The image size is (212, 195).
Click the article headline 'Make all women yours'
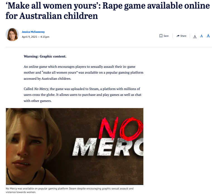coord(108,11)
